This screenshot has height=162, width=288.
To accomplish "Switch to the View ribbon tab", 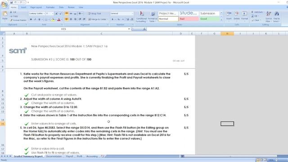I will [81, 7].
